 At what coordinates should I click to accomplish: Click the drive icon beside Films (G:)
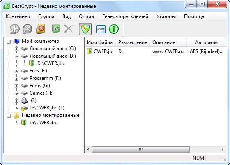(24, 86)
